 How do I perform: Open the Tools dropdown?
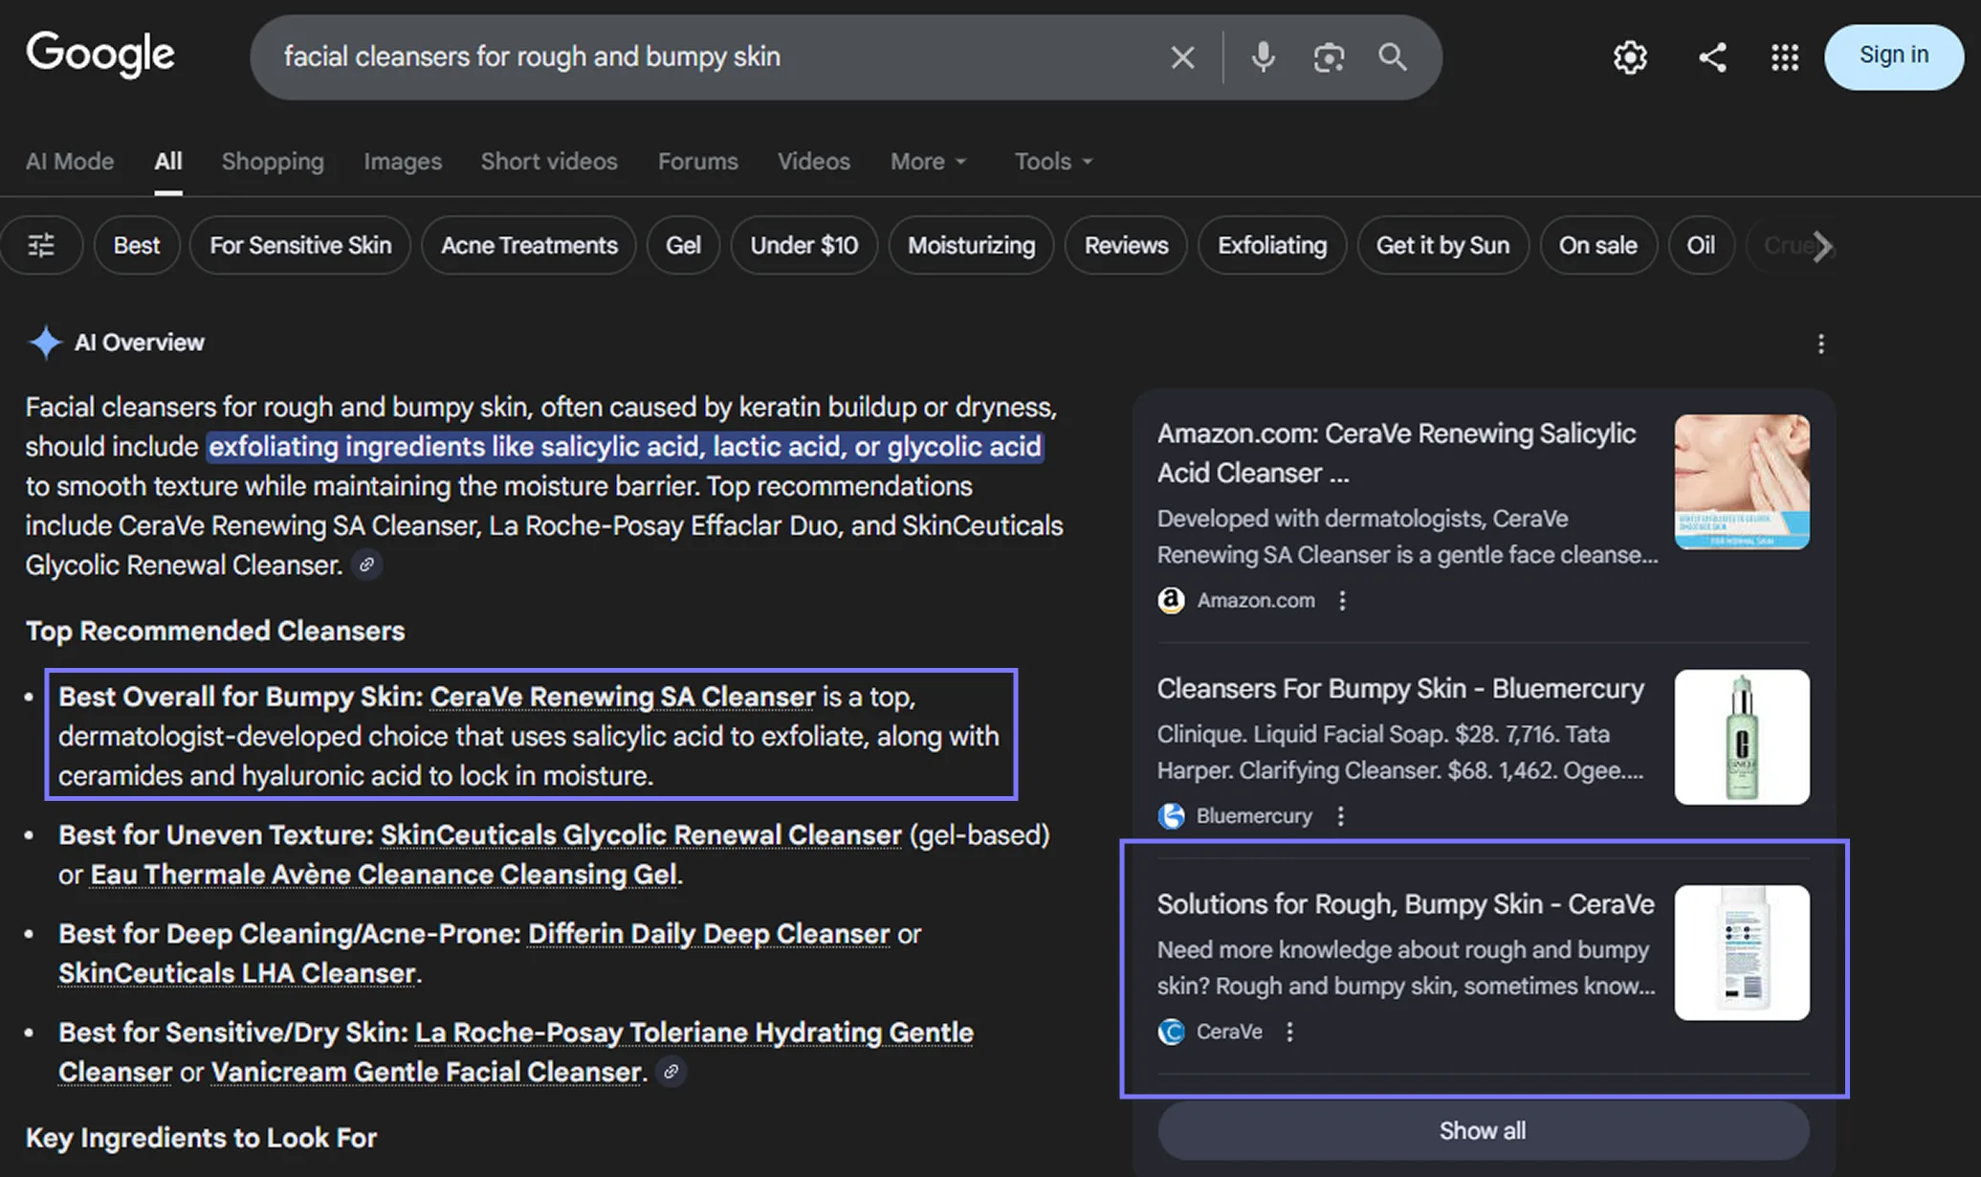click(x=1052, y=162)
